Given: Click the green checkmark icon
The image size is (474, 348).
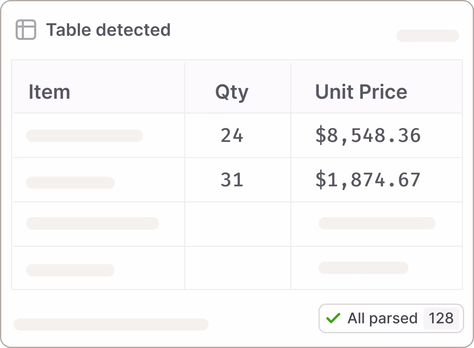Looking at the screenshot, I should 333,318.
